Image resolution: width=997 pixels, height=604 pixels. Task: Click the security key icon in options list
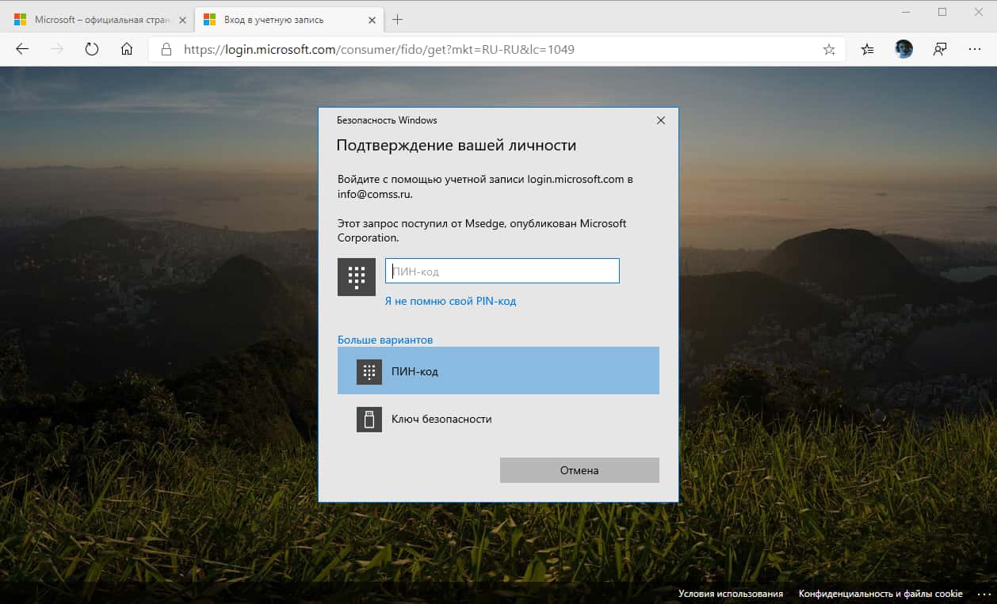click(x=368, y=419)
